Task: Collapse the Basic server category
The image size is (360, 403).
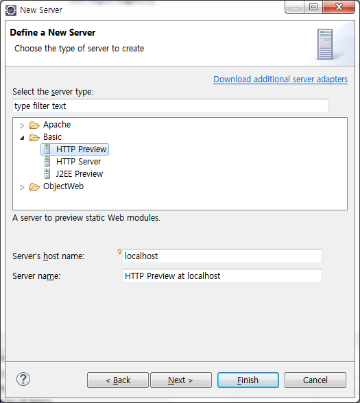Action: coord(22,138)
